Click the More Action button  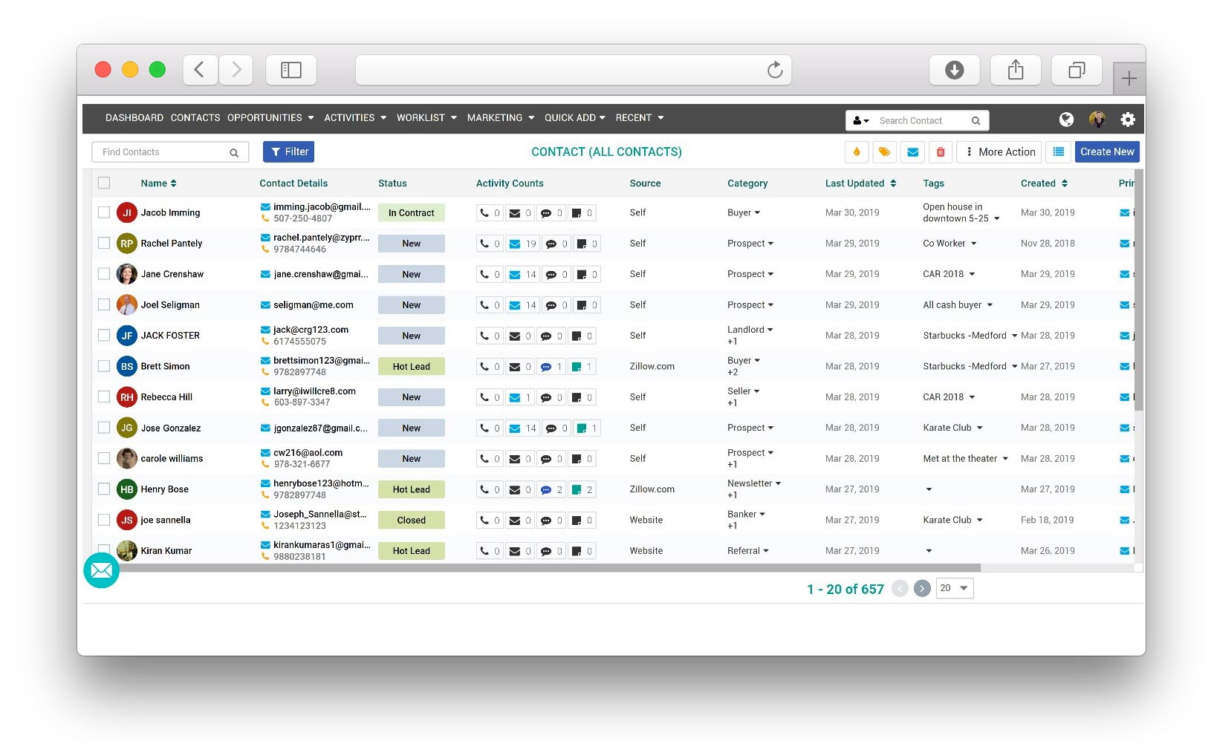tap(999, 151)
